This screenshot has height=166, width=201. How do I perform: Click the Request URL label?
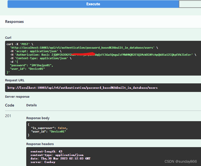(x=15, y=80)
